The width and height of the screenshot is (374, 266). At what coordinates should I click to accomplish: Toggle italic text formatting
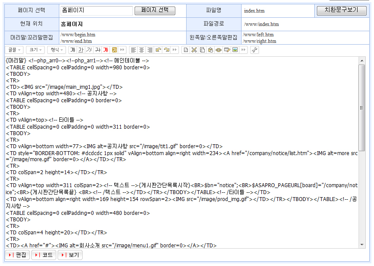click(x=89, y=50)
